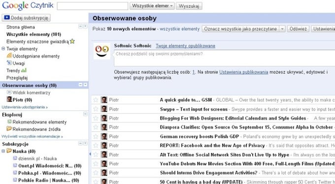Click the orange Udostępniane elementy broadcast icon
Viewport: 335px width, 184px height.
click(9, 56)
